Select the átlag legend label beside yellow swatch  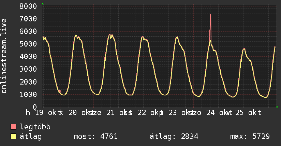tap(31, 137)
